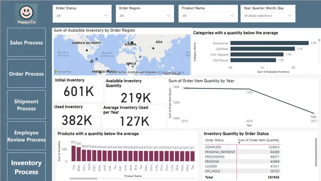
Task: Sort by Sum of Order Item Quantity header
Action: click(258, 140)
